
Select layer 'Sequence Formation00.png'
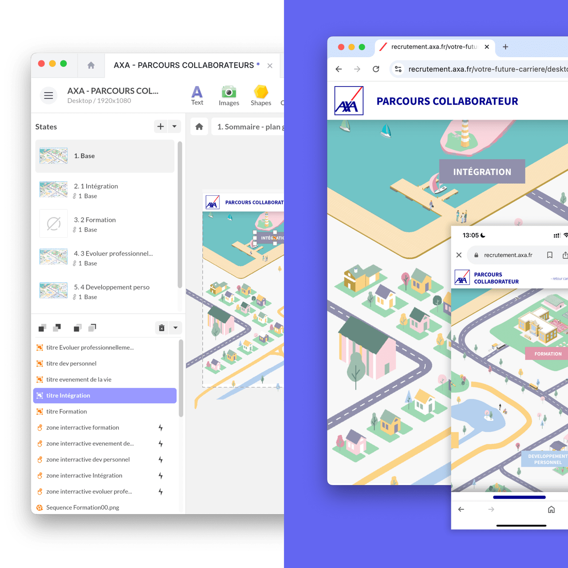pyautogui.click(x=105, y=507)
